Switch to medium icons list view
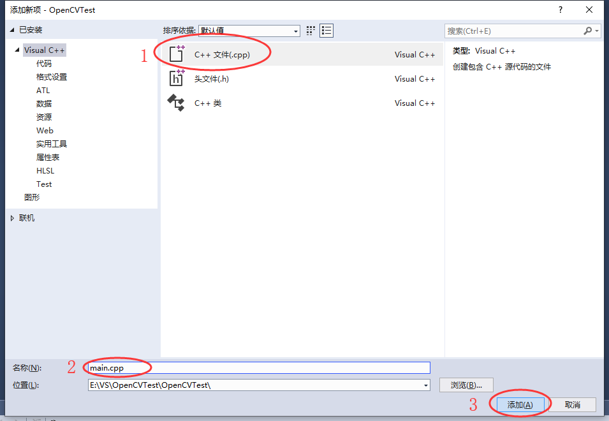609x421 pixels. click(x=327, y=31)
